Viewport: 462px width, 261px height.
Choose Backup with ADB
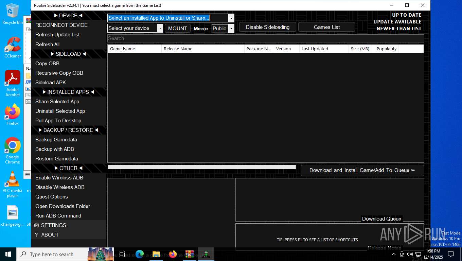[69, 149]
